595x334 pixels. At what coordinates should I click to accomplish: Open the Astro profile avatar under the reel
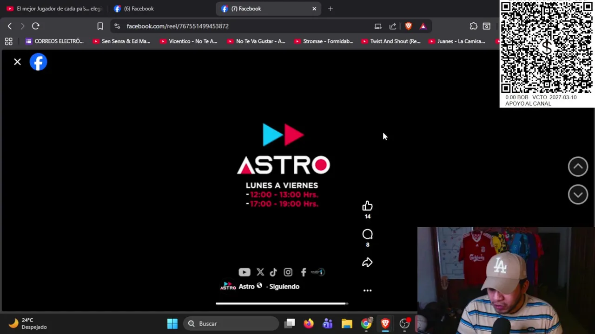[228, 286]
